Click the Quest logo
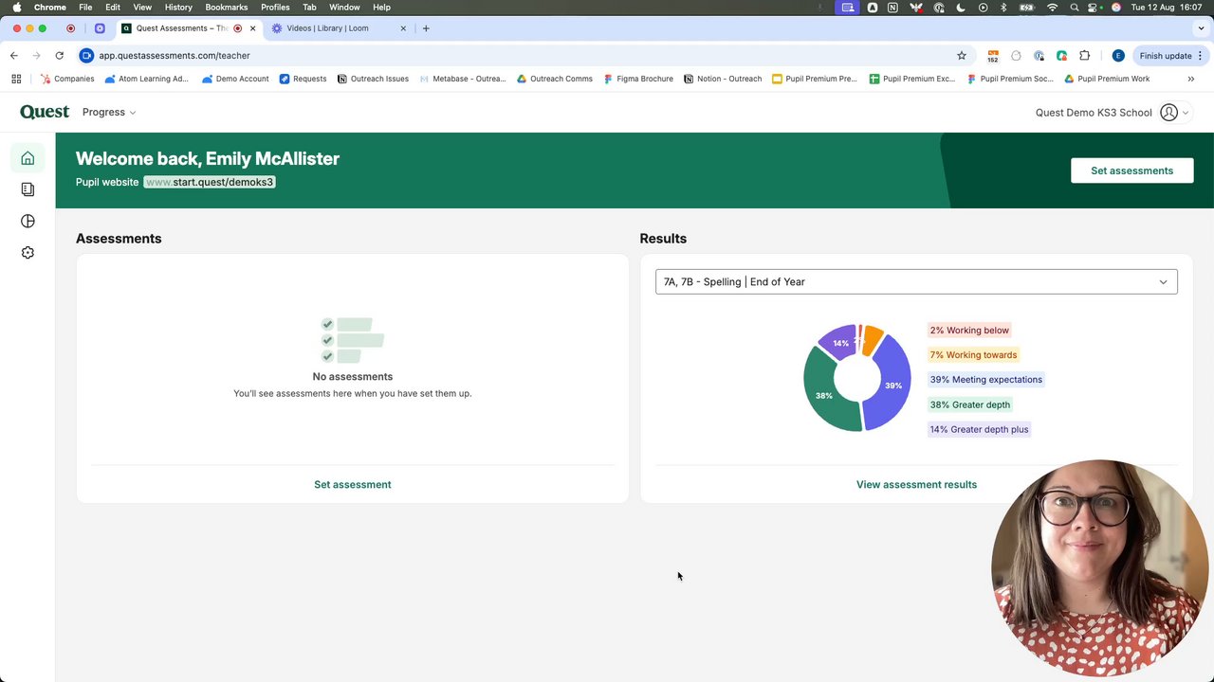 (45, 112)
